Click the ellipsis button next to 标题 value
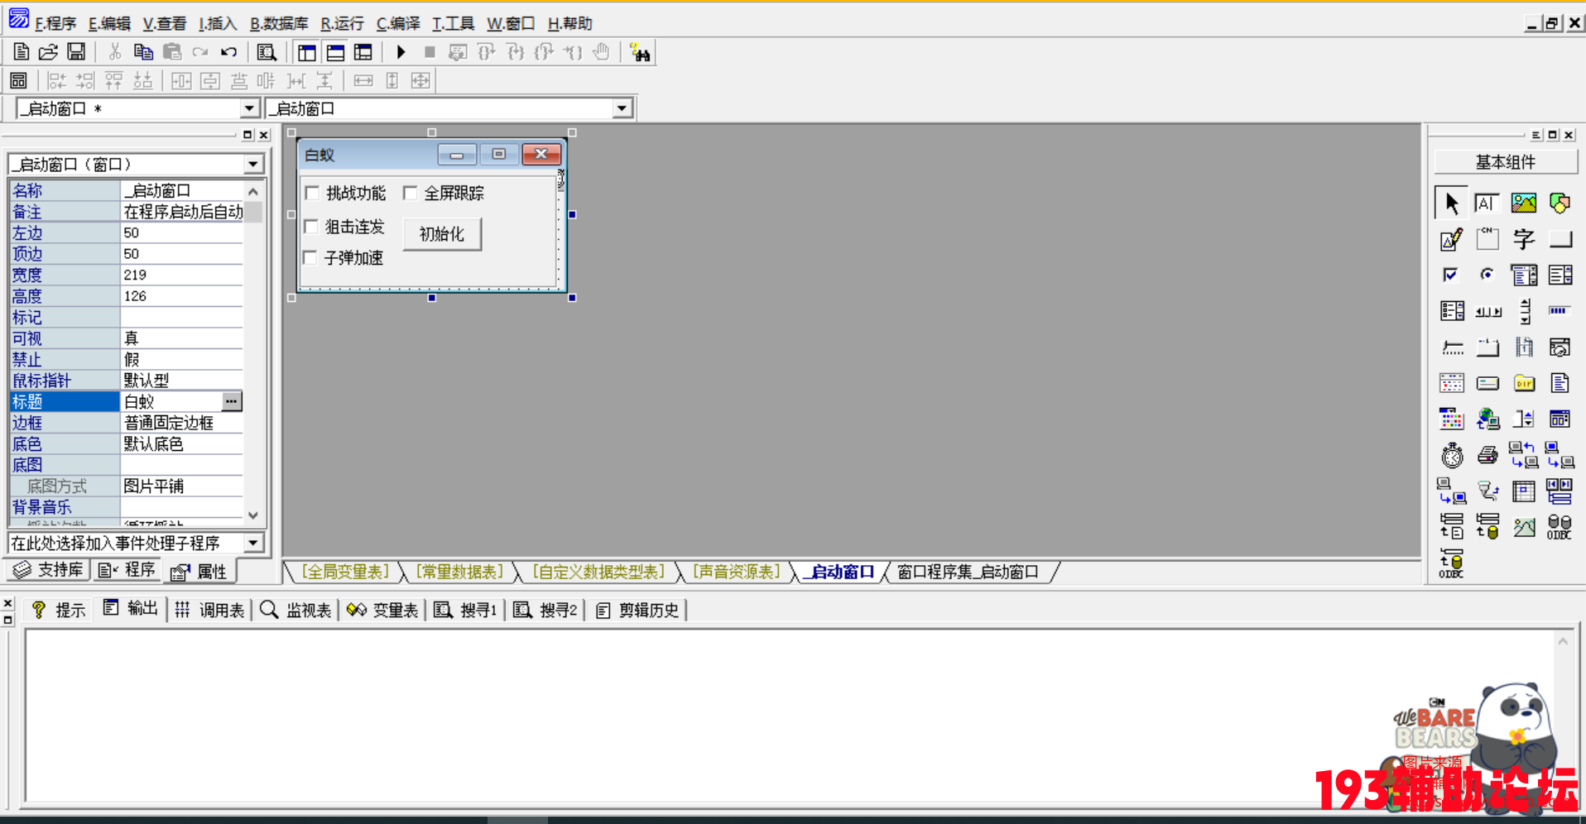This screenshot has height=824, width=1586. [232, 401]
